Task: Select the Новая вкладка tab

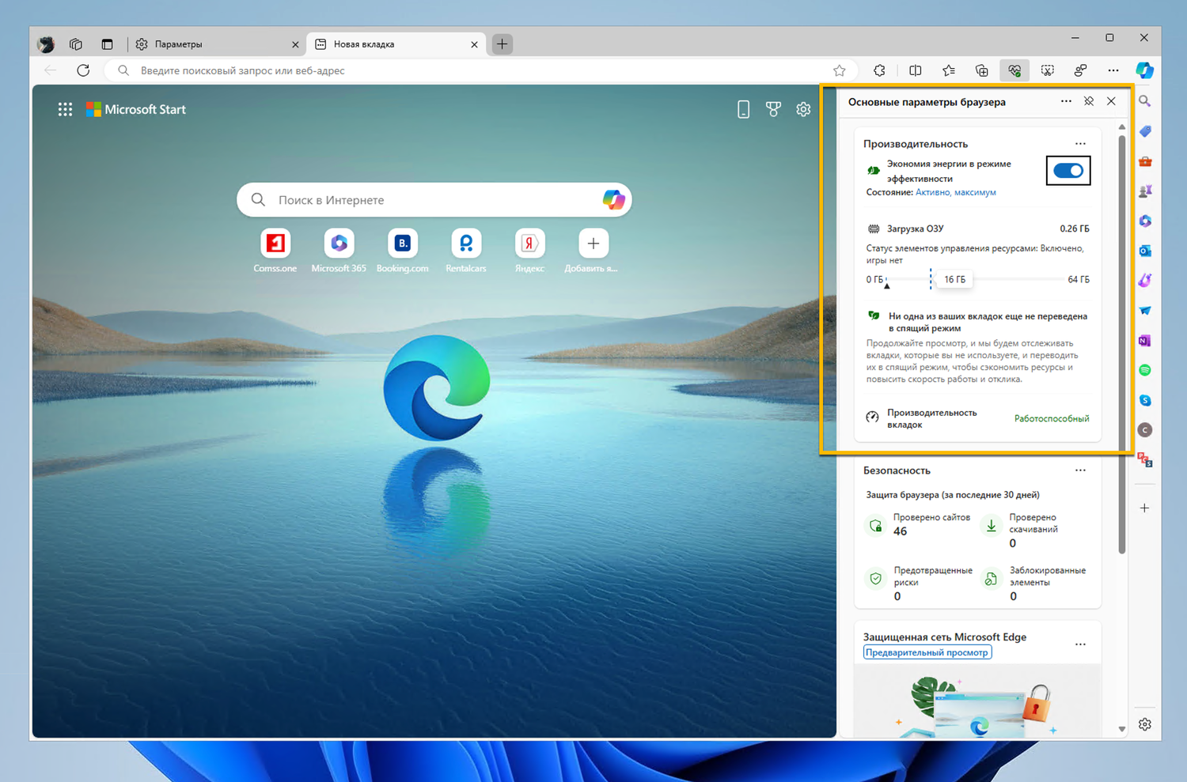Action: click(396, 44)
